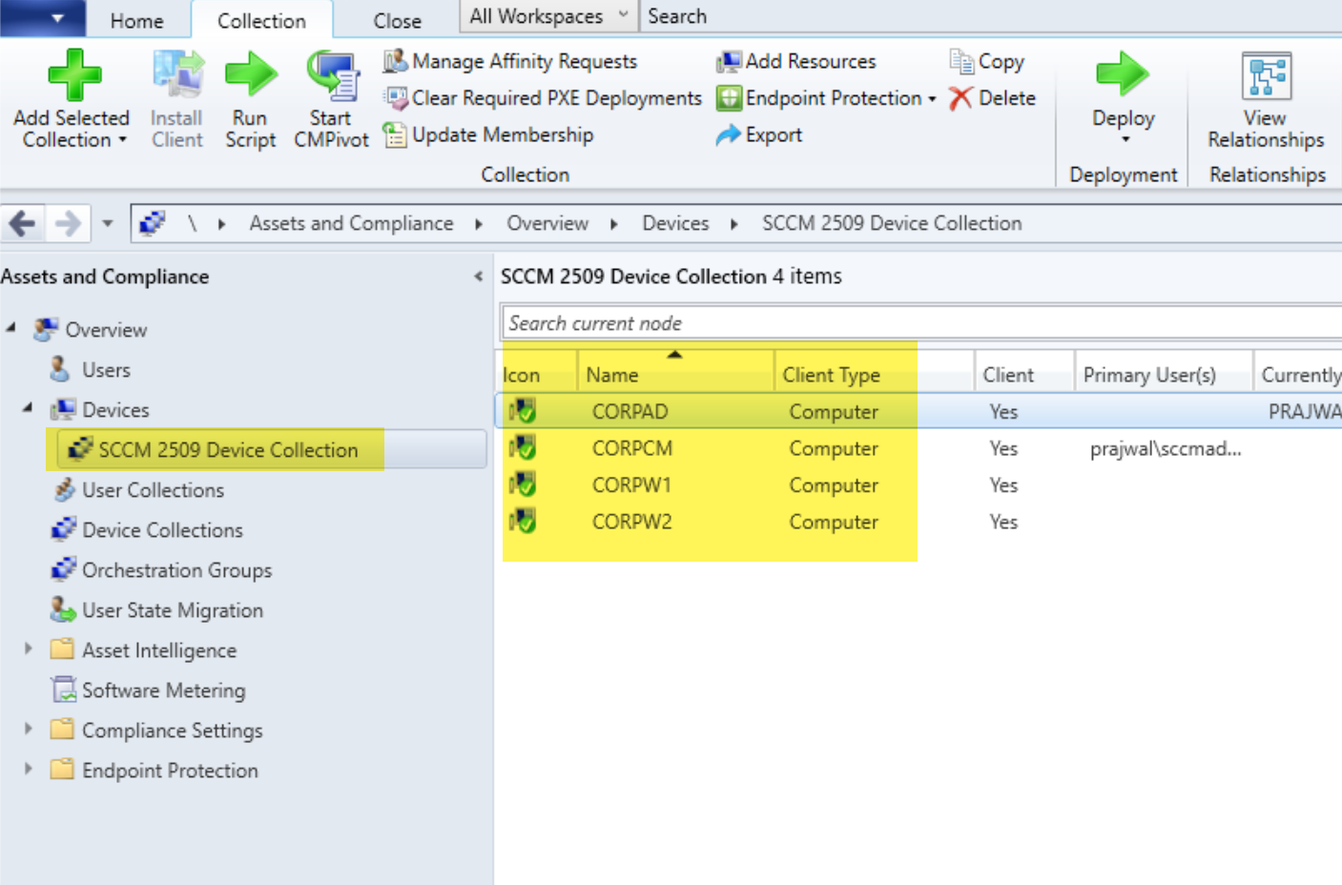
Task: Open the application menu button at top-left
Action: point(43,18)
